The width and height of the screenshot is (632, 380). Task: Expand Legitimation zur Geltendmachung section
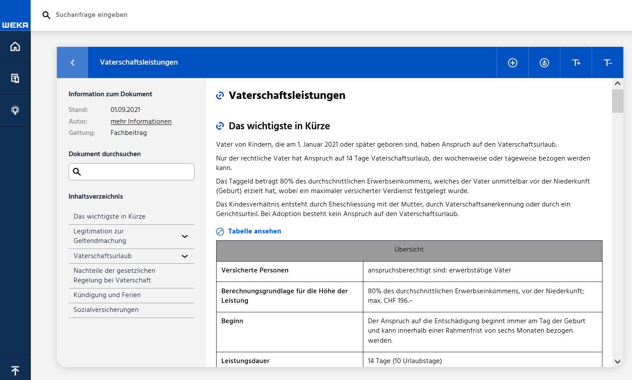click(184, 236)
